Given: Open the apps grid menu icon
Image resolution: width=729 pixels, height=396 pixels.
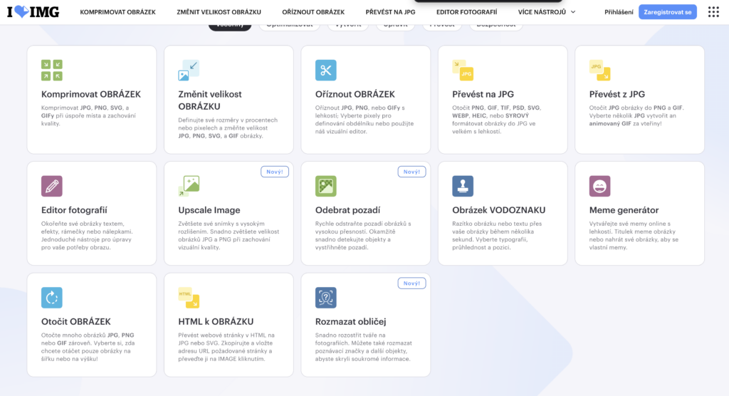Looking at the screenshot, I should (713, 12).
